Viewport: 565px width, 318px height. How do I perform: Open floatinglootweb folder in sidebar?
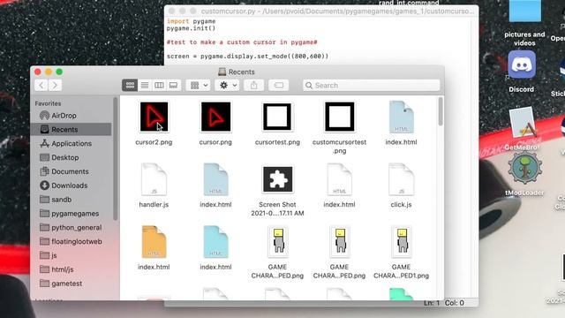click(72, 241)
